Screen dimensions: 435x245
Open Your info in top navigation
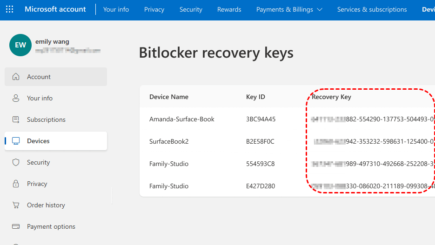(x=116, y=9)
